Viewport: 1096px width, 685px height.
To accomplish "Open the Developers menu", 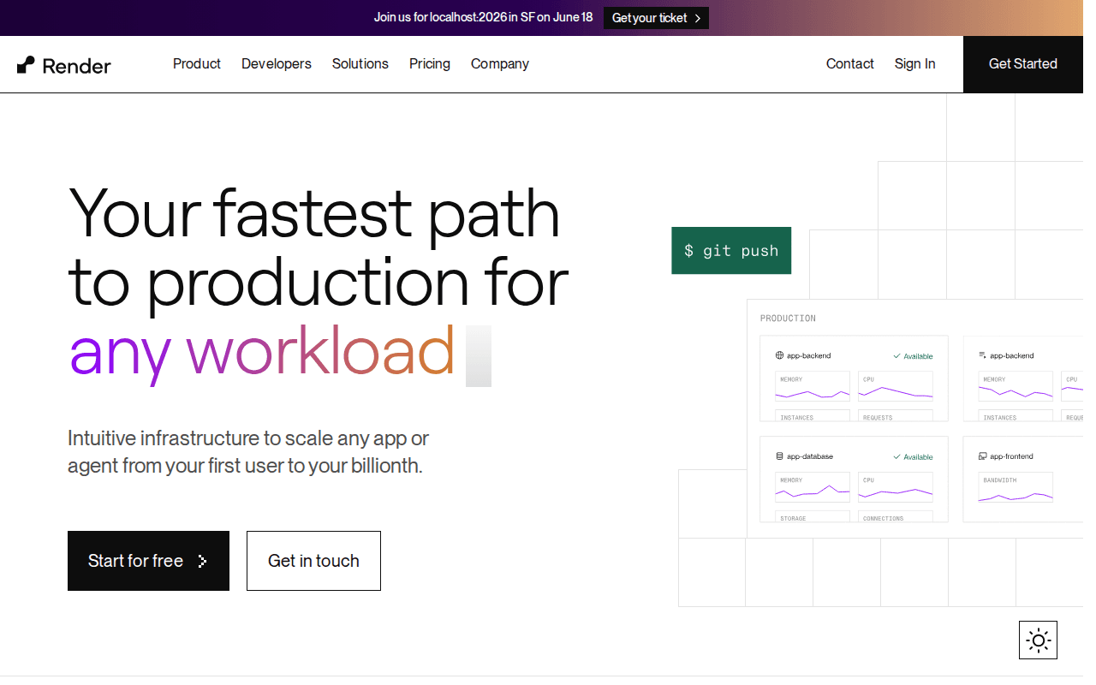I will point(277,64).
